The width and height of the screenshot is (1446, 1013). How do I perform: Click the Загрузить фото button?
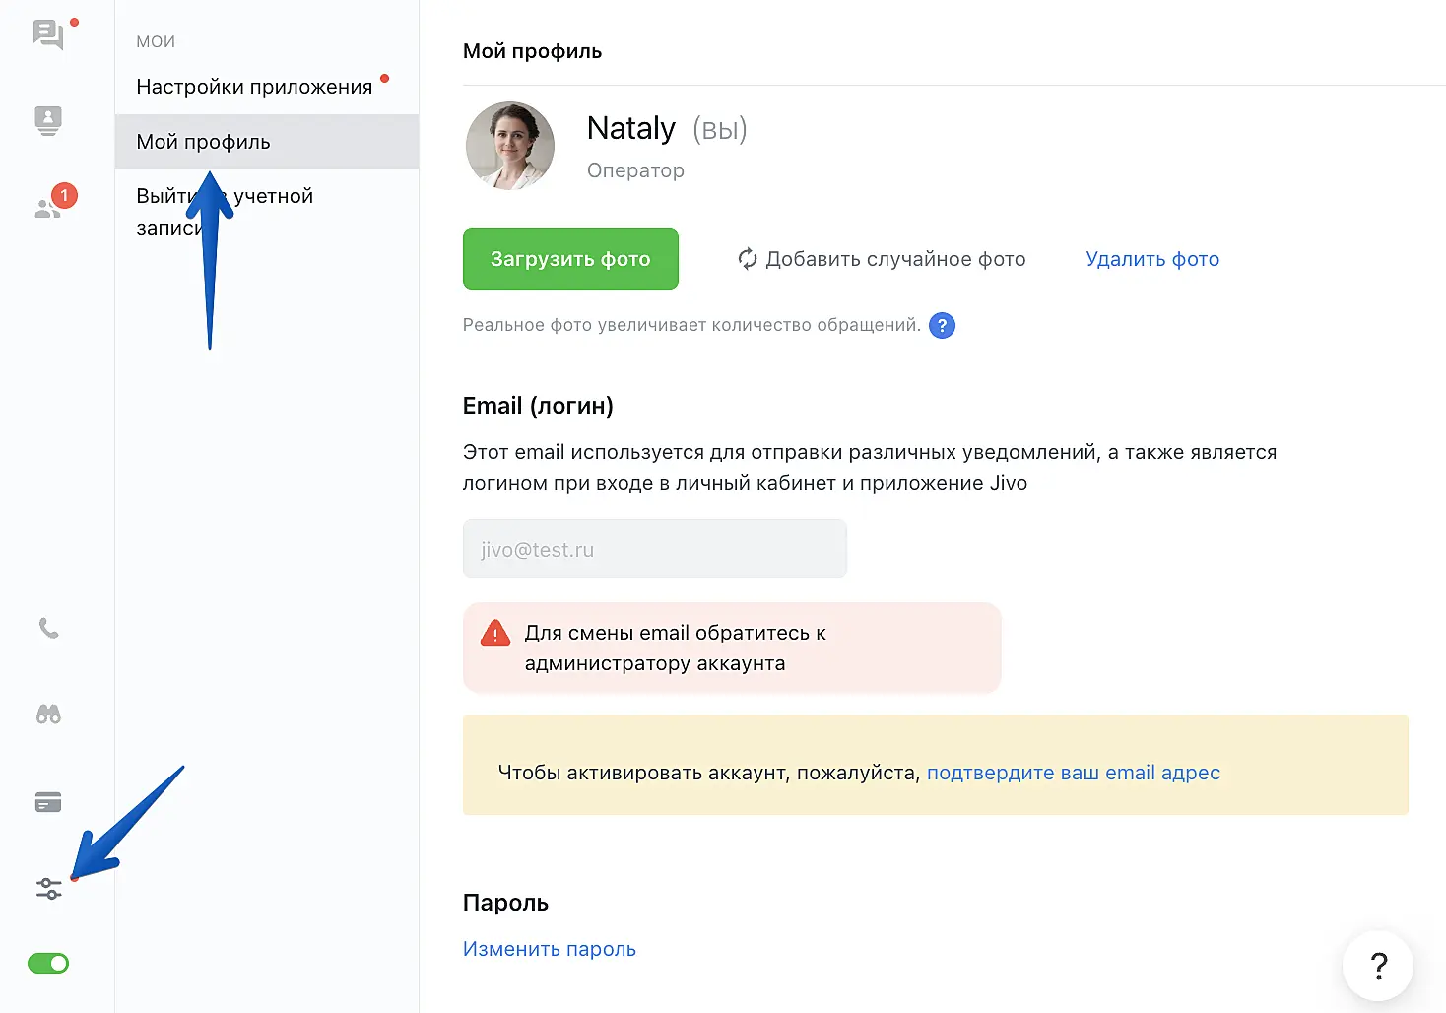pyautogui.click(x=570, y=259)
